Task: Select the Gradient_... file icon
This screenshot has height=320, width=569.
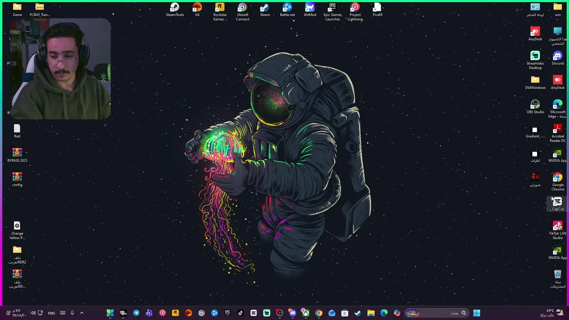Action: (535, 132)
